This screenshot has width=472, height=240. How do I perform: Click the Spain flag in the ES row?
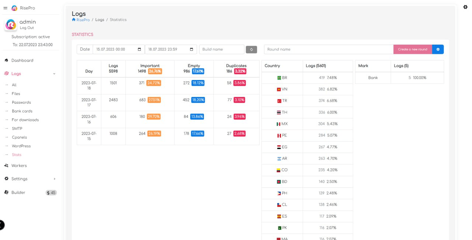point(279,216)
